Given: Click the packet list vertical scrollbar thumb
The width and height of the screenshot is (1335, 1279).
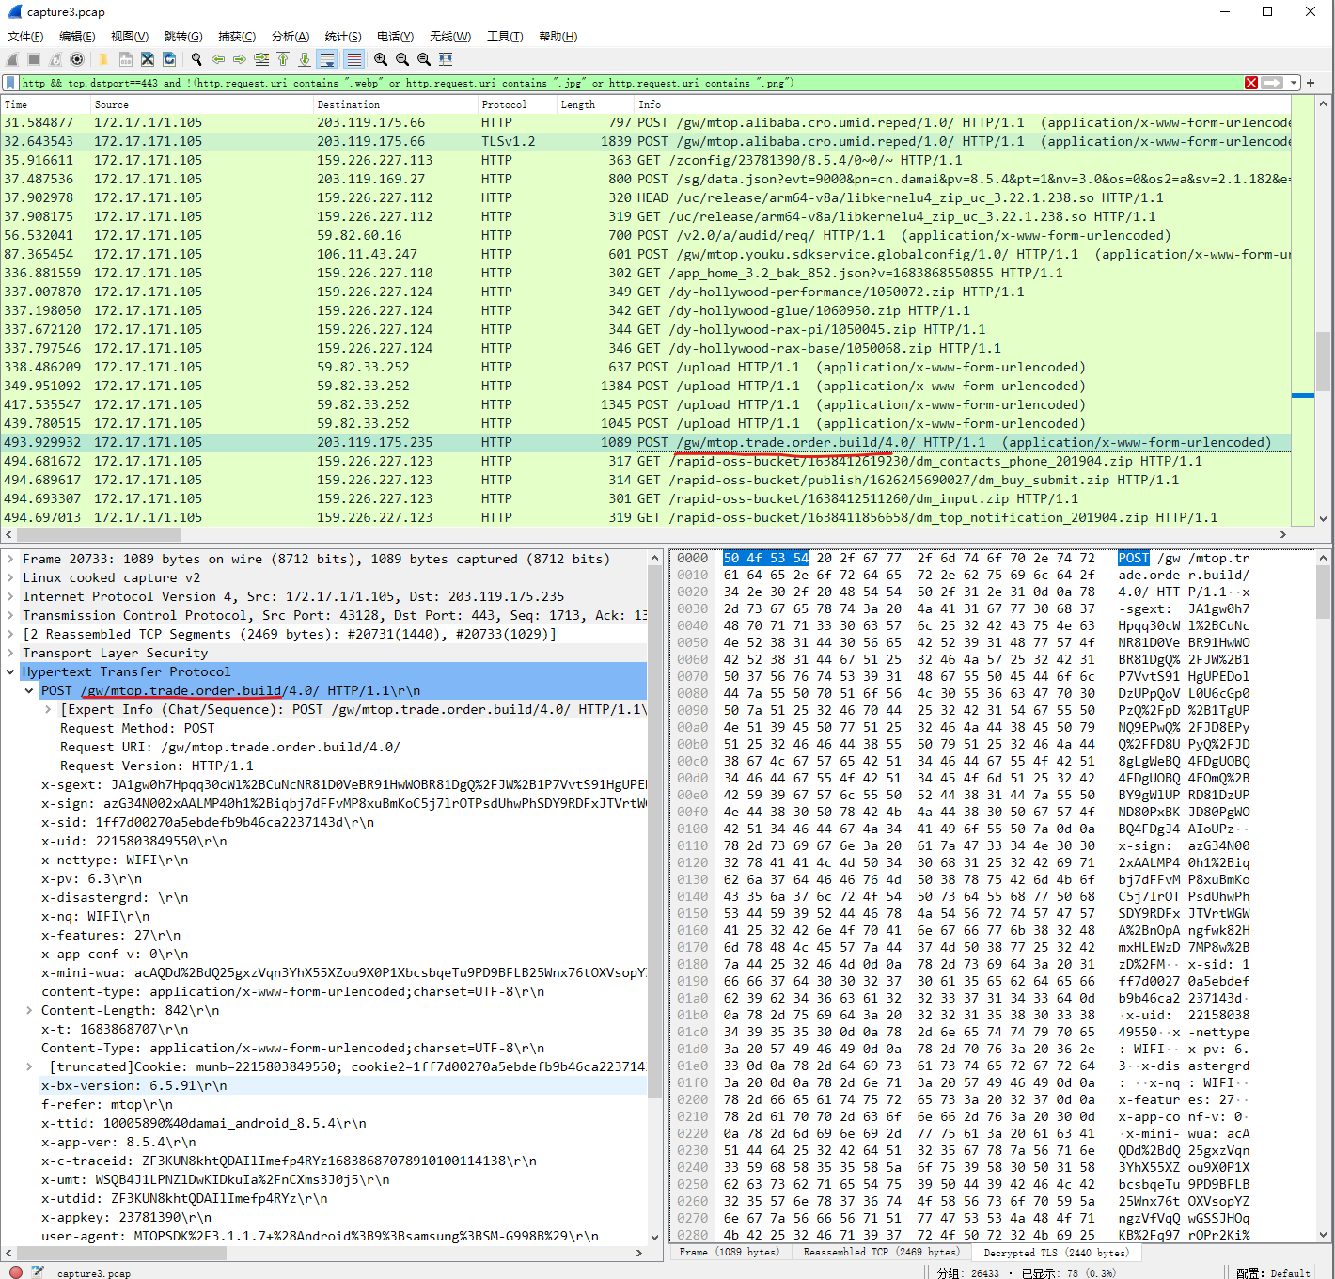Looking at the screenshot, I should point(1324,360).
